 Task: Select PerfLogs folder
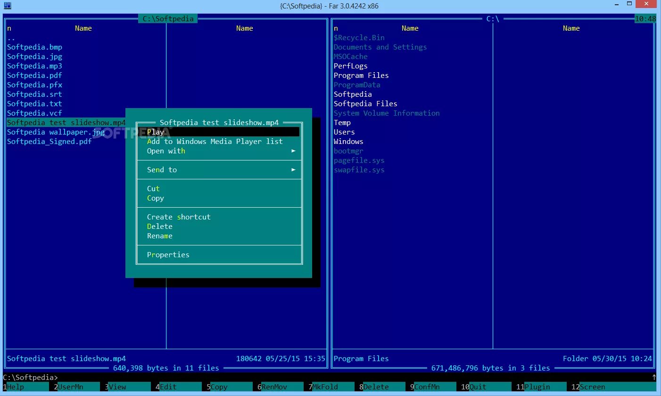coord(350,66)
